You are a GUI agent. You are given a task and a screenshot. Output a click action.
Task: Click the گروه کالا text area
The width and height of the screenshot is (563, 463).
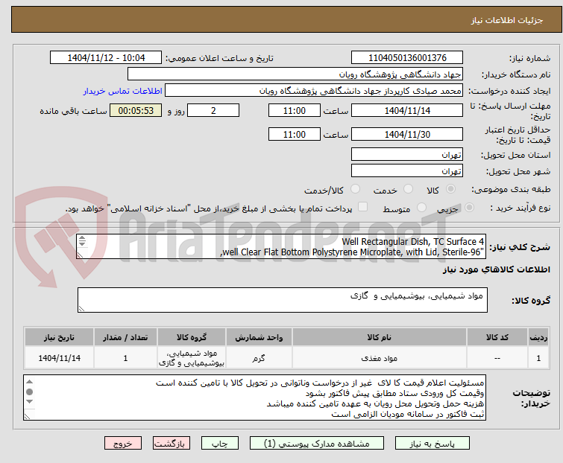[x=283, y=300]
